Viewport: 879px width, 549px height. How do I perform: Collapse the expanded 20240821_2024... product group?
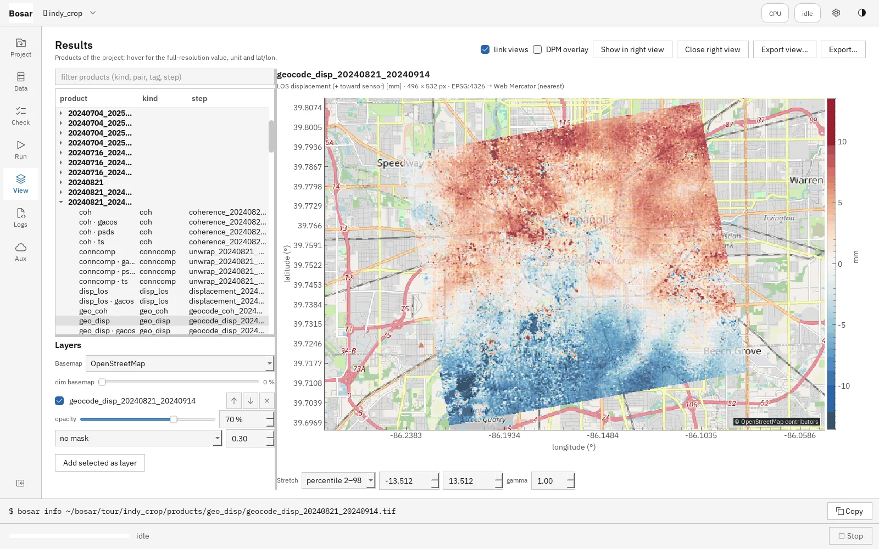point(61,202)
